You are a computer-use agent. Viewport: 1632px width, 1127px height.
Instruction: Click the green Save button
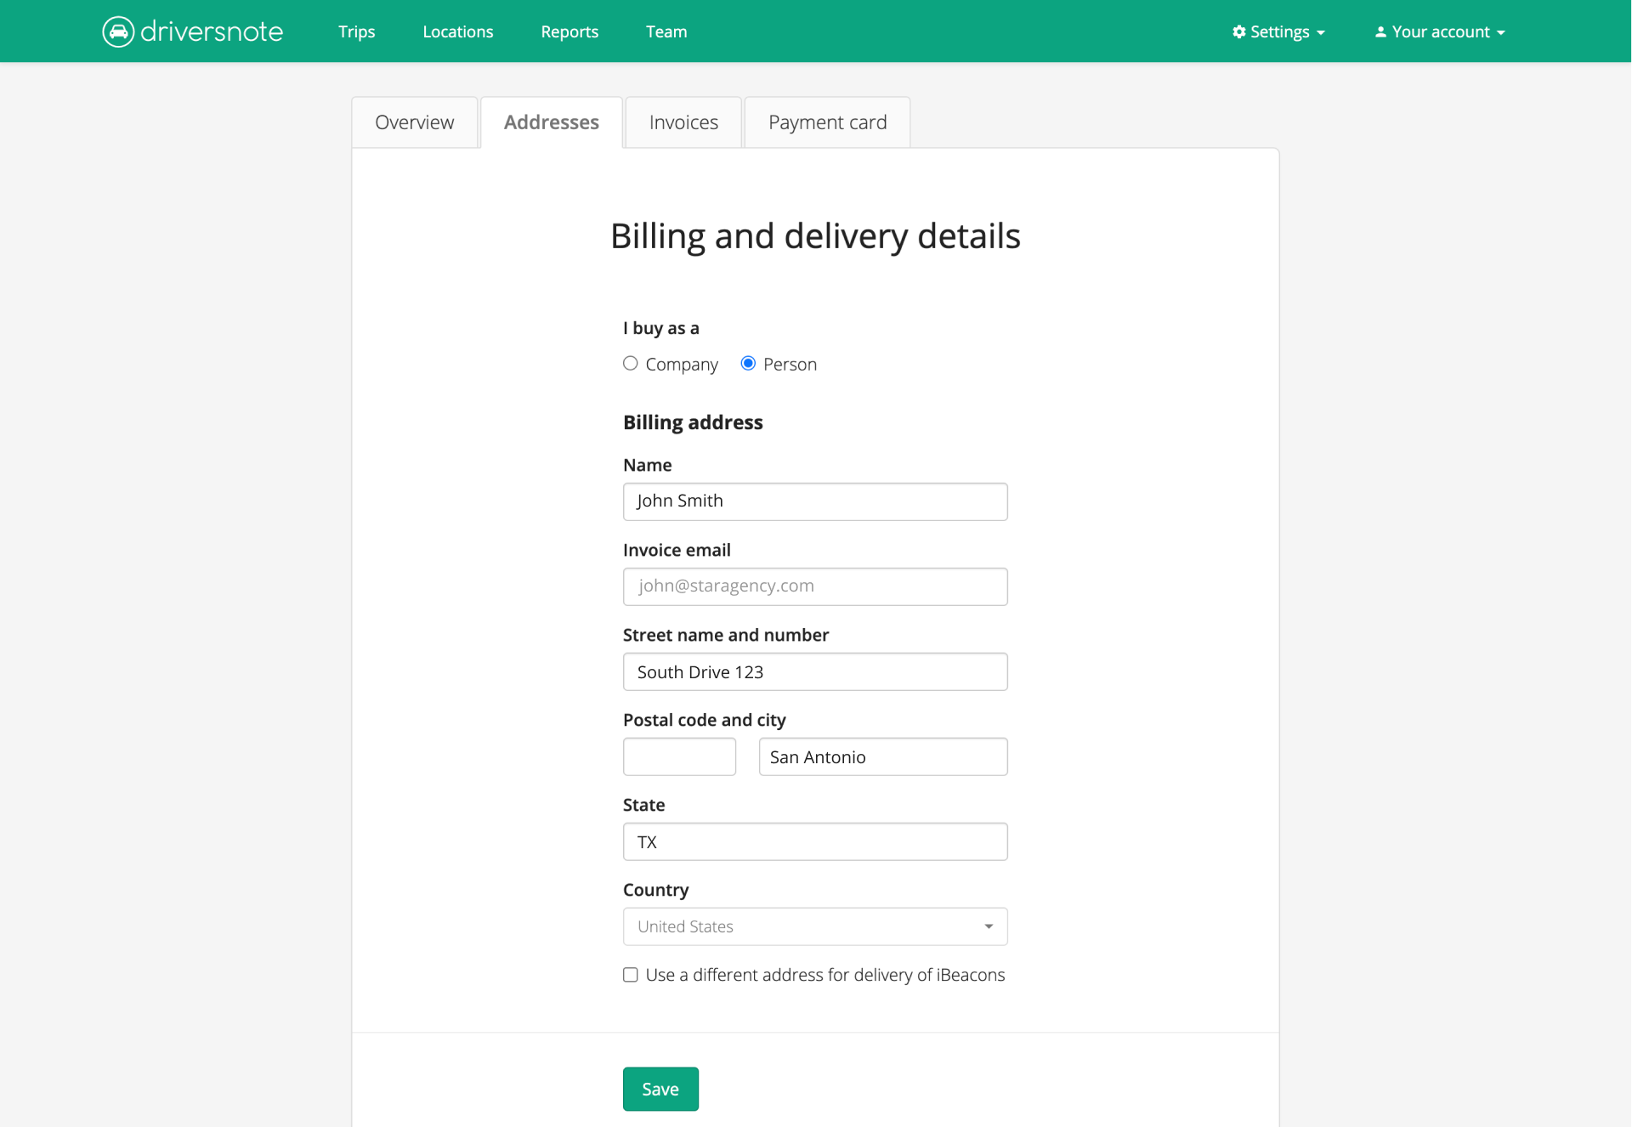(660, 1089)
